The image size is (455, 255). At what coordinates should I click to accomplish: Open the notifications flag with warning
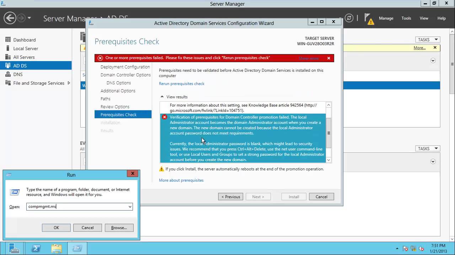(x=370, y=19)
